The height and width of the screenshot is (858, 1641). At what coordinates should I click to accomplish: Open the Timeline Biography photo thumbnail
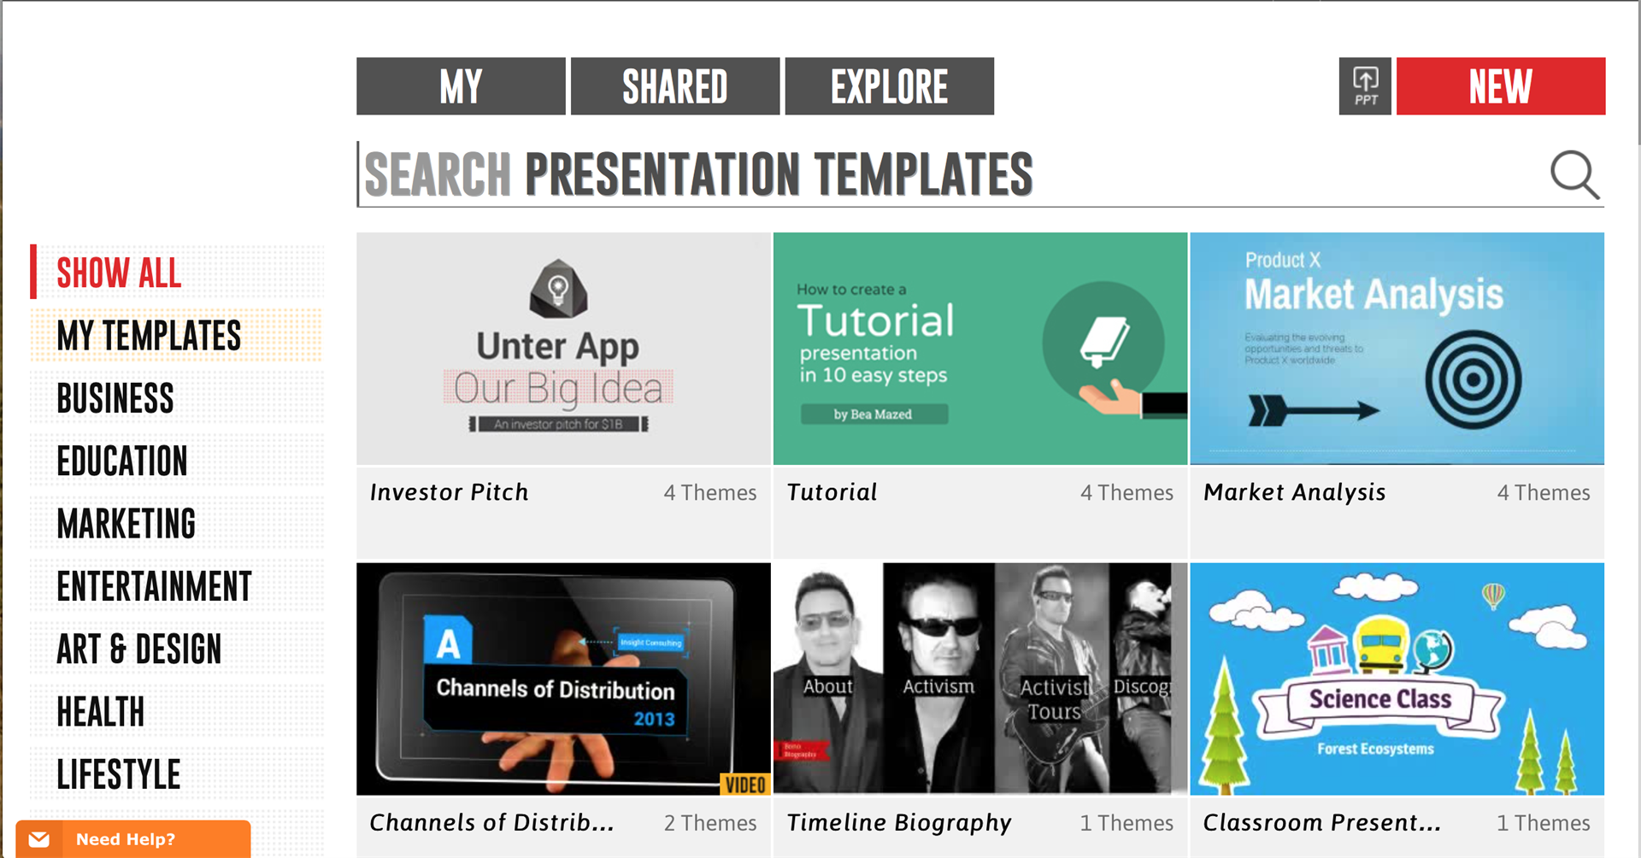980,679
